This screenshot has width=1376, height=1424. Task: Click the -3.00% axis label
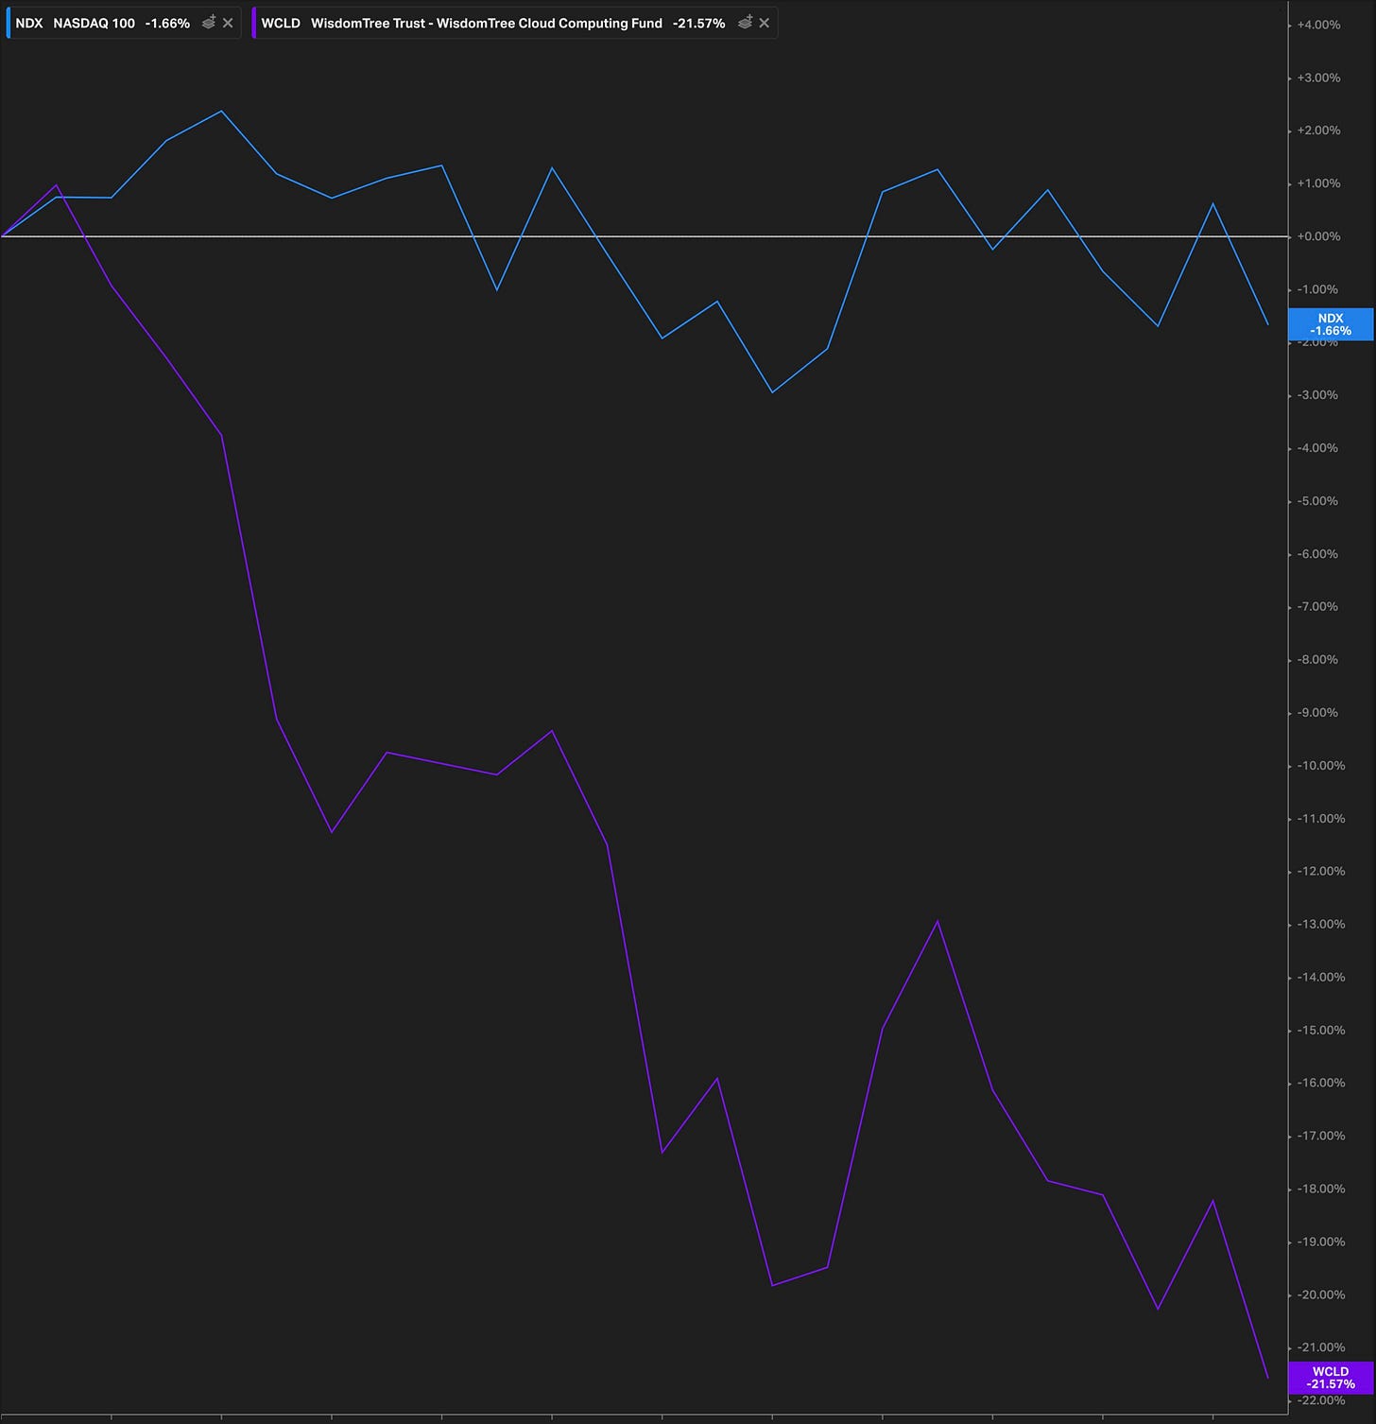tap(1319, 395)
